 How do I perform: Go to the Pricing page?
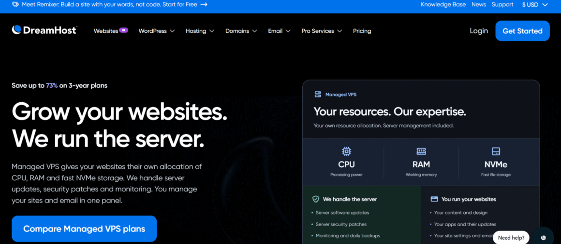pos(362,31)
